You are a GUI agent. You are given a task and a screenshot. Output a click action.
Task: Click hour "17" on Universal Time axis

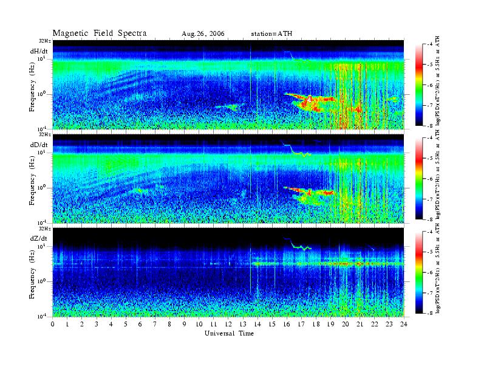coord(301,324)
